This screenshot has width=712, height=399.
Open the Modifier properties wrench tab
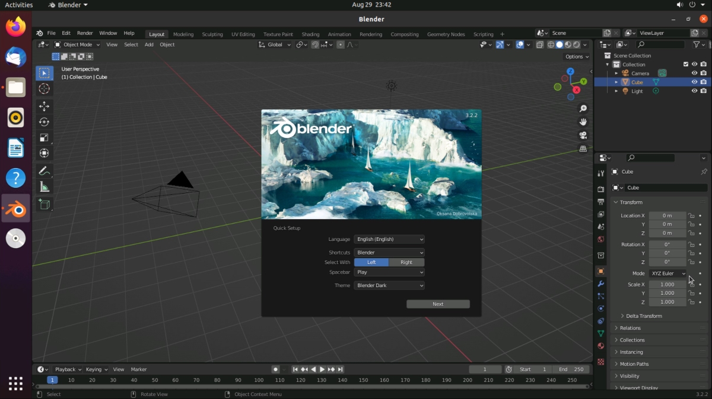(601, 284)
